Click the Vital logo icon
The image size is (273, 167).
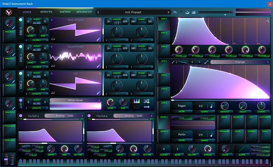(9, 12)
